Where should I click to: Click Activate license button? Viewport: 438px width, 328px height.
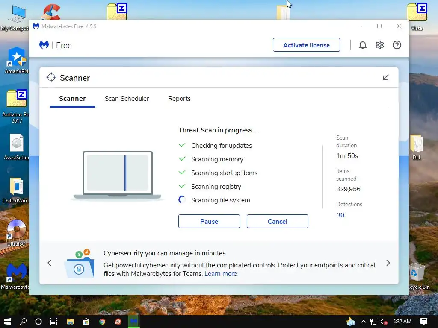(x=306, y=45)
